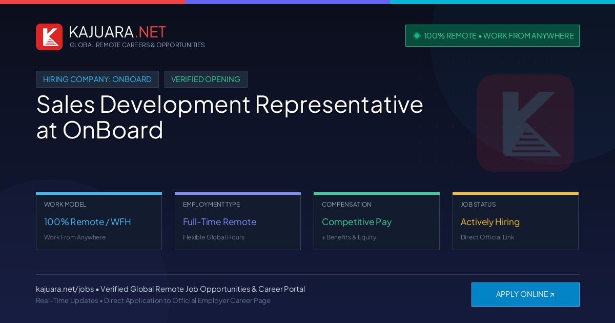This screenshot has width=615, height=323.
Task: Click the Actively Hiring job status text
Action: pos(490,222)
